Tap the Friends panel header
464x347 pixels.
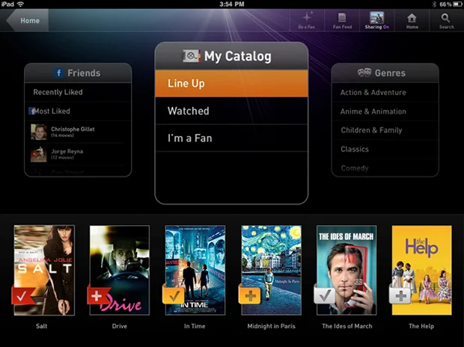coord(78,73)
